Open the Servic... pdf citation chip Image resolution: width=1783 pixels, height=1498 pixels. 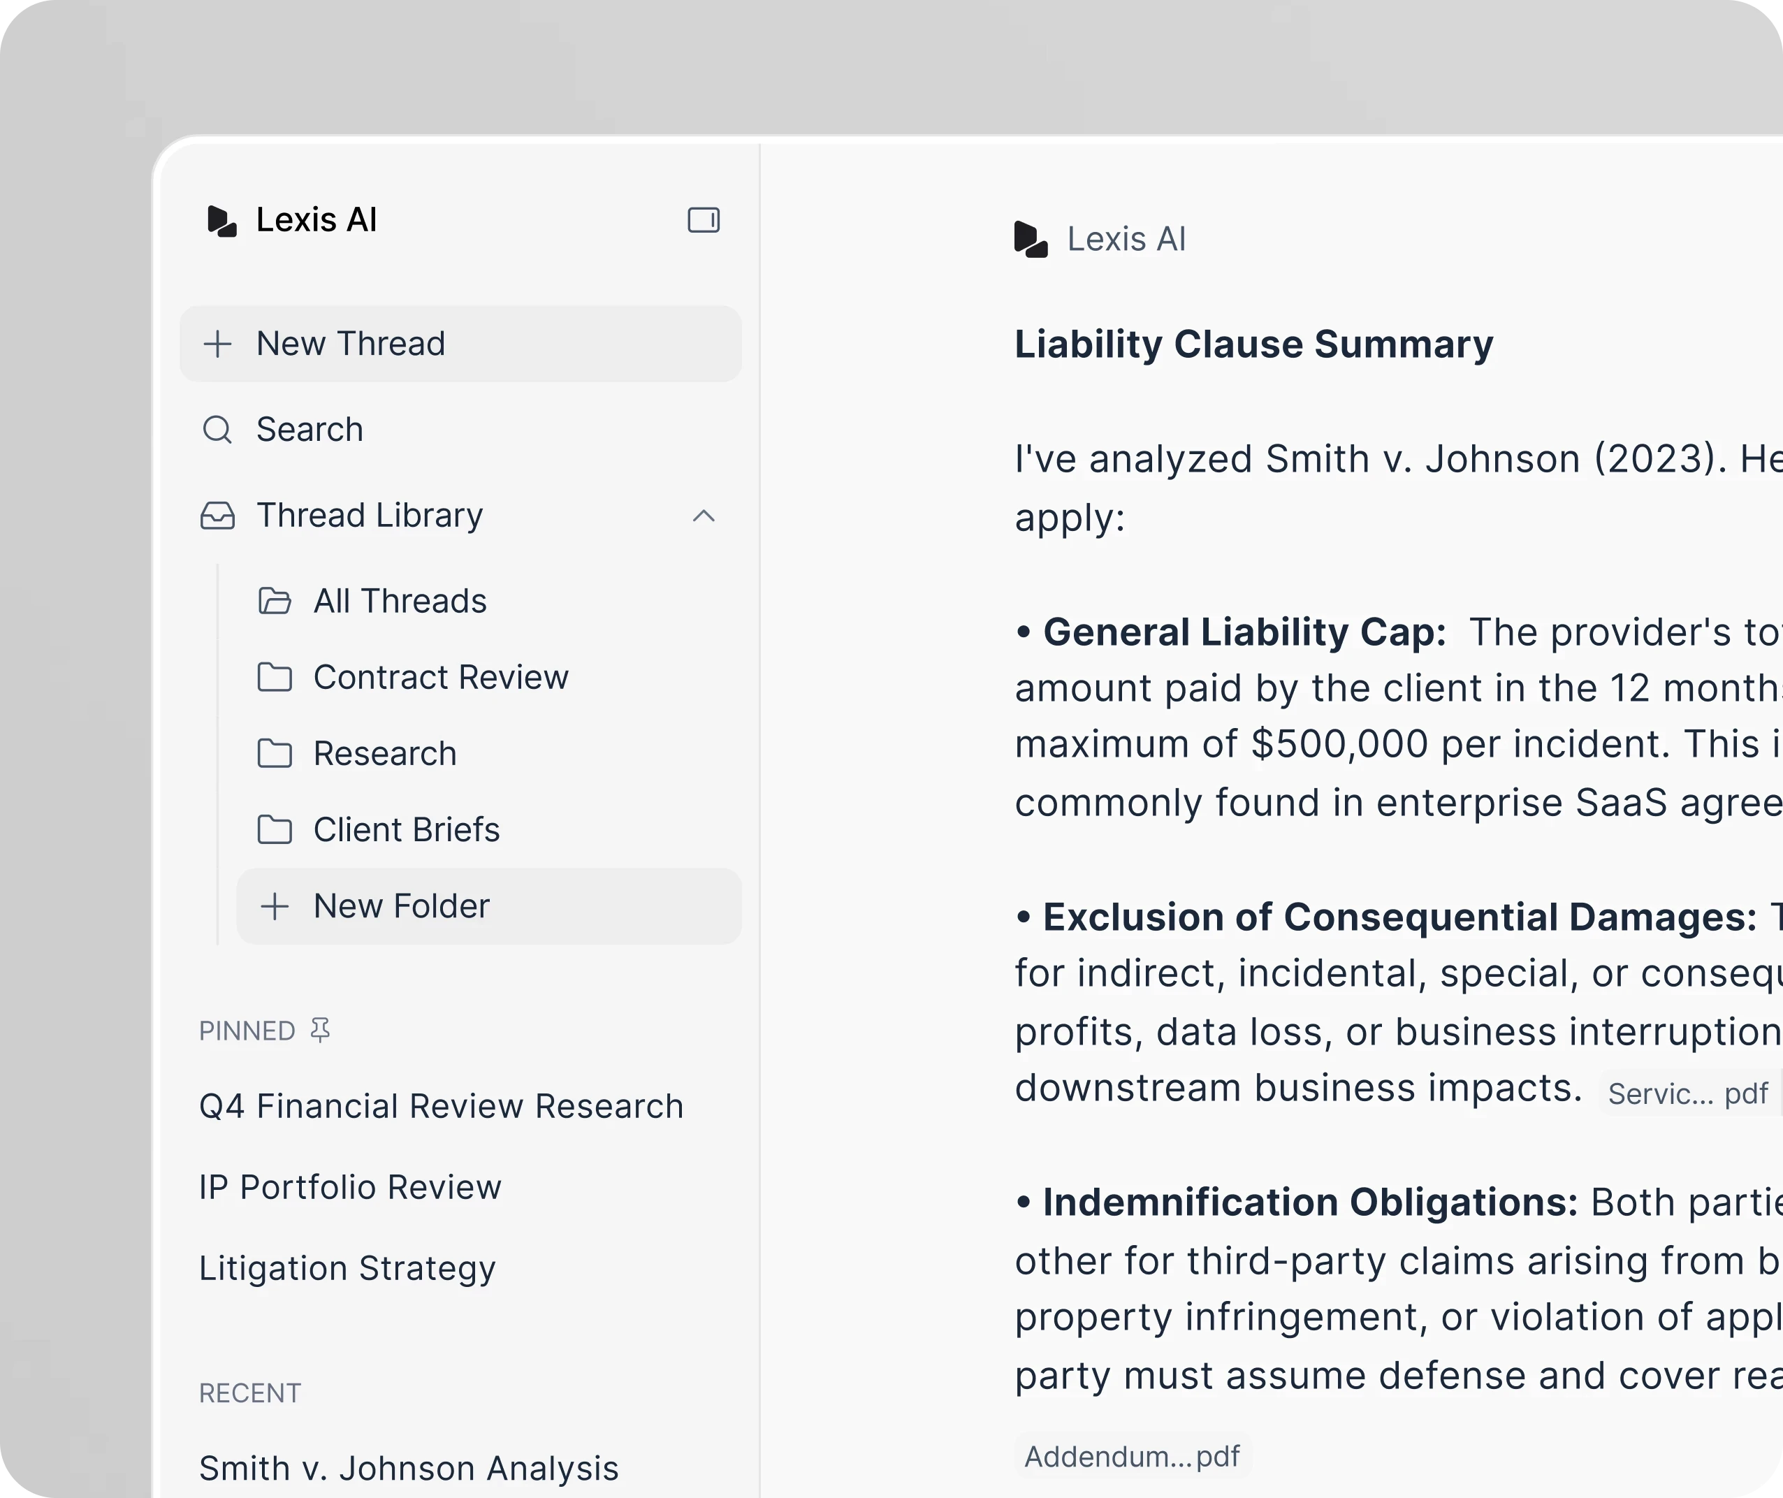point(1688,1093)
